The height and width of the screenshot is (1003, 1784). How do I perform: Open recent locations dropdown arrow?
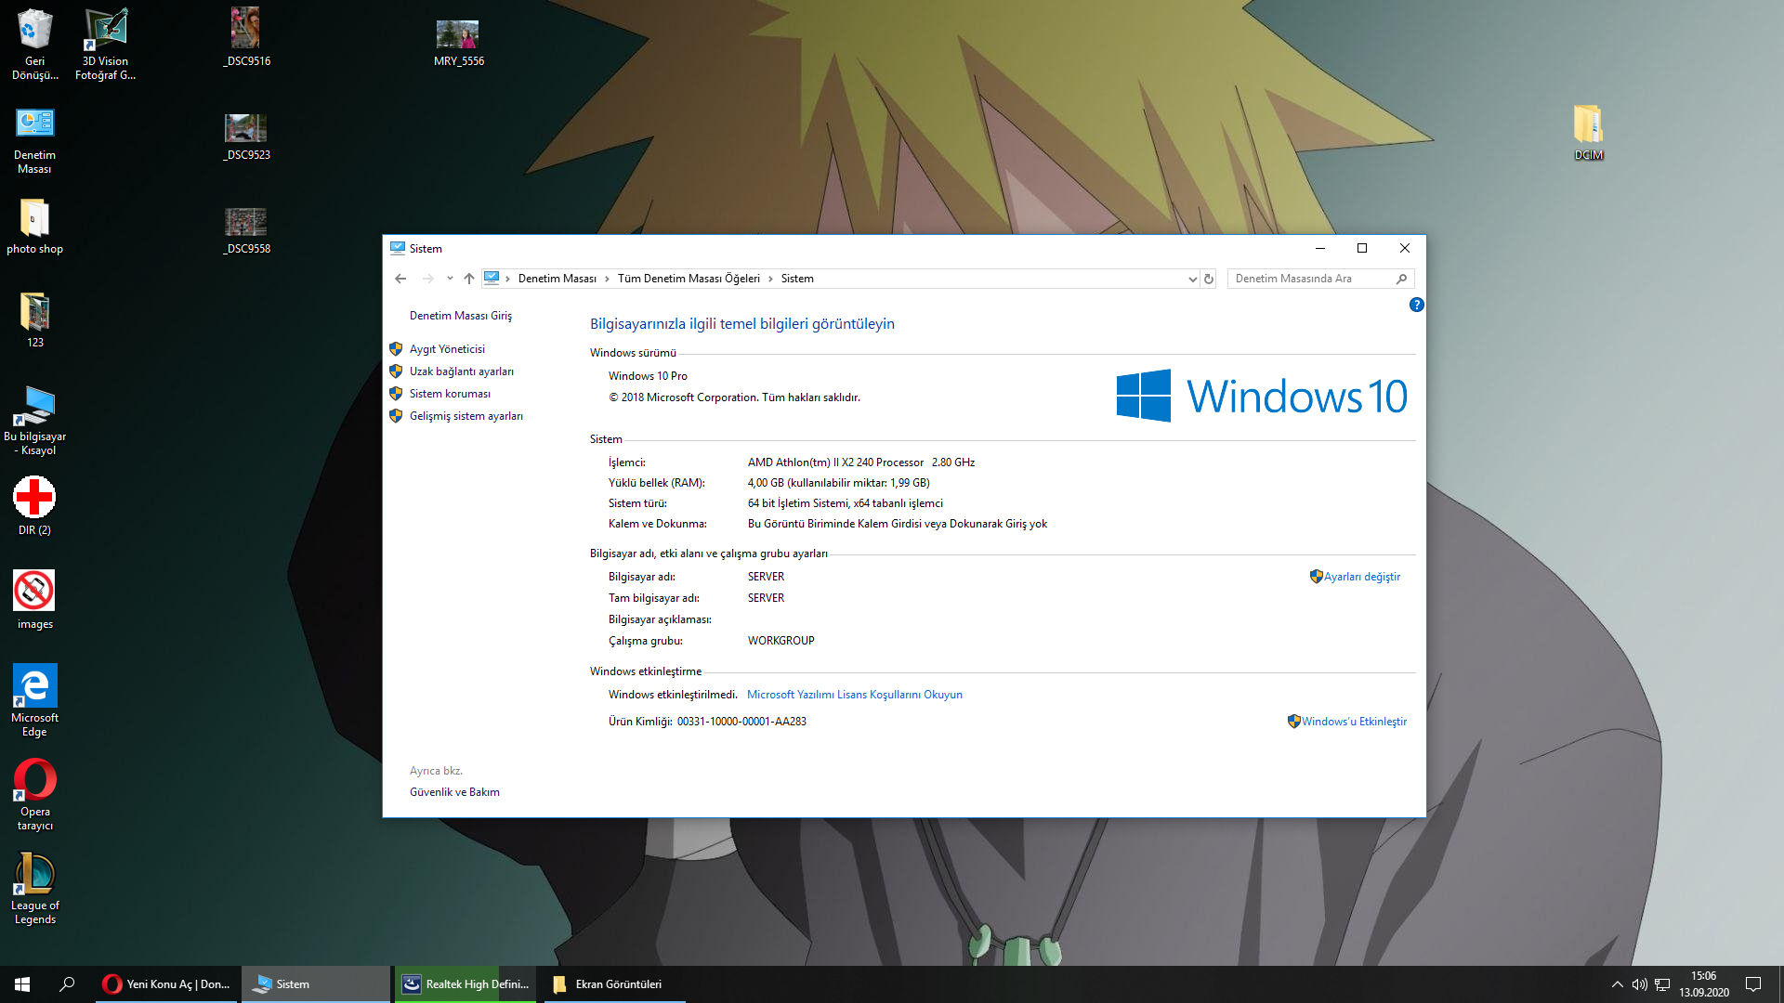point(450,279)
